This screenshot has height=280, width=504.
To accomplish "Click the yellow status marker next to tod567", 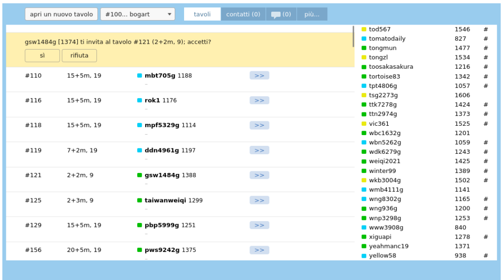I will (x=364, y=29).
